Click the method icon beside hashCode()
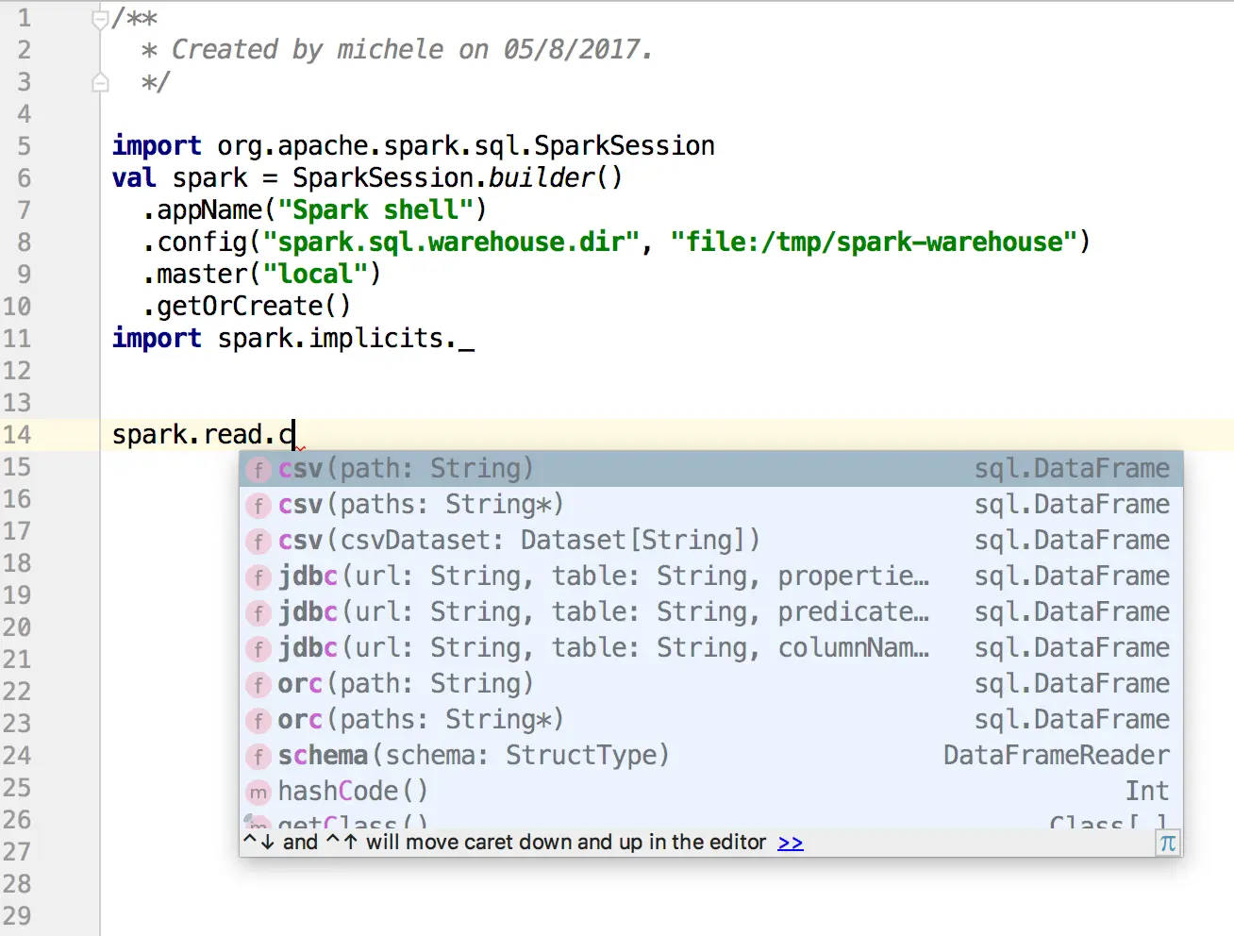Screen dimensions: 1234x936 pyautogui.click(x=258, y=792)
